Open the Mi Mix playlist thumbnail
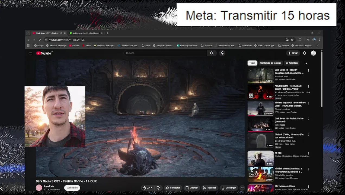 coord(260,158)
